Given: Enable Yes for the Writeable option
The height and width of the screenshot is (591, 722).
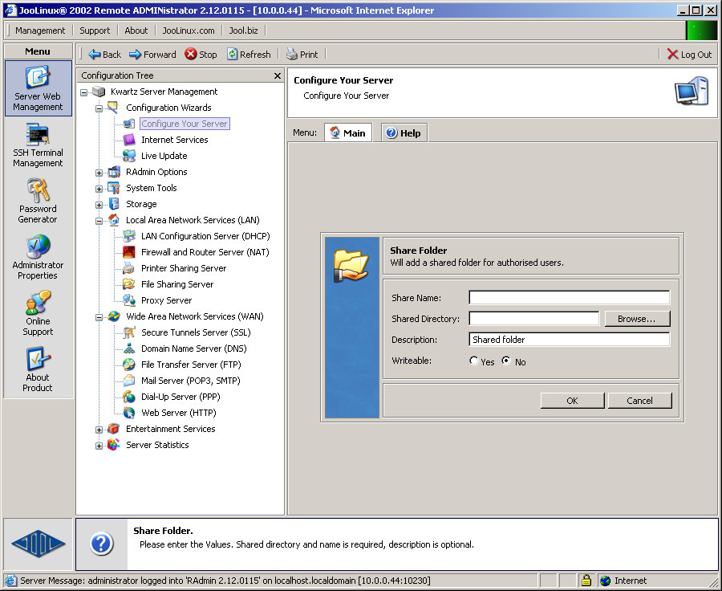Looking at the screenshot, I should click(473, 361).
